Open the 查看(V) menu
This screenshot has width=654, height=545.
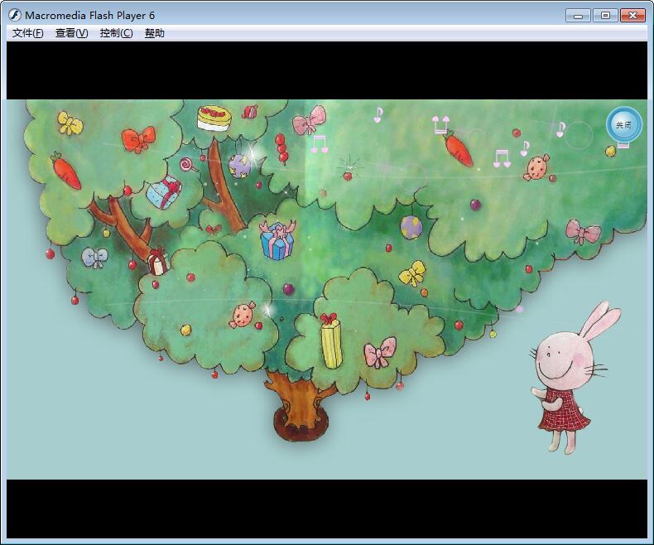pyautogui.click(x=71, y=33)
